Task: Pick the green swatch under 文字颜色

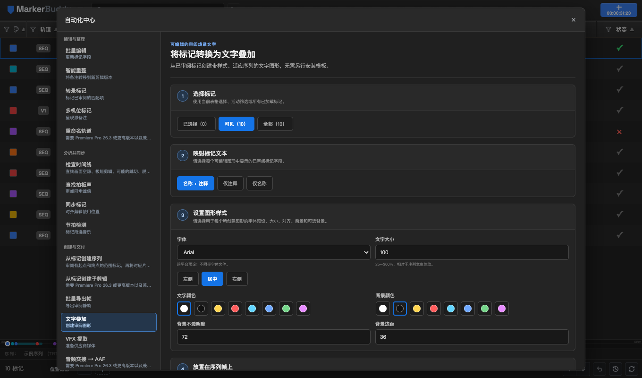Action: click(x=286, y=309)
